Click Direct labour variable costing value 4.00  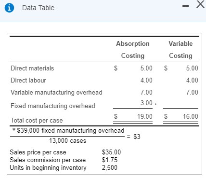pos(192,80)
